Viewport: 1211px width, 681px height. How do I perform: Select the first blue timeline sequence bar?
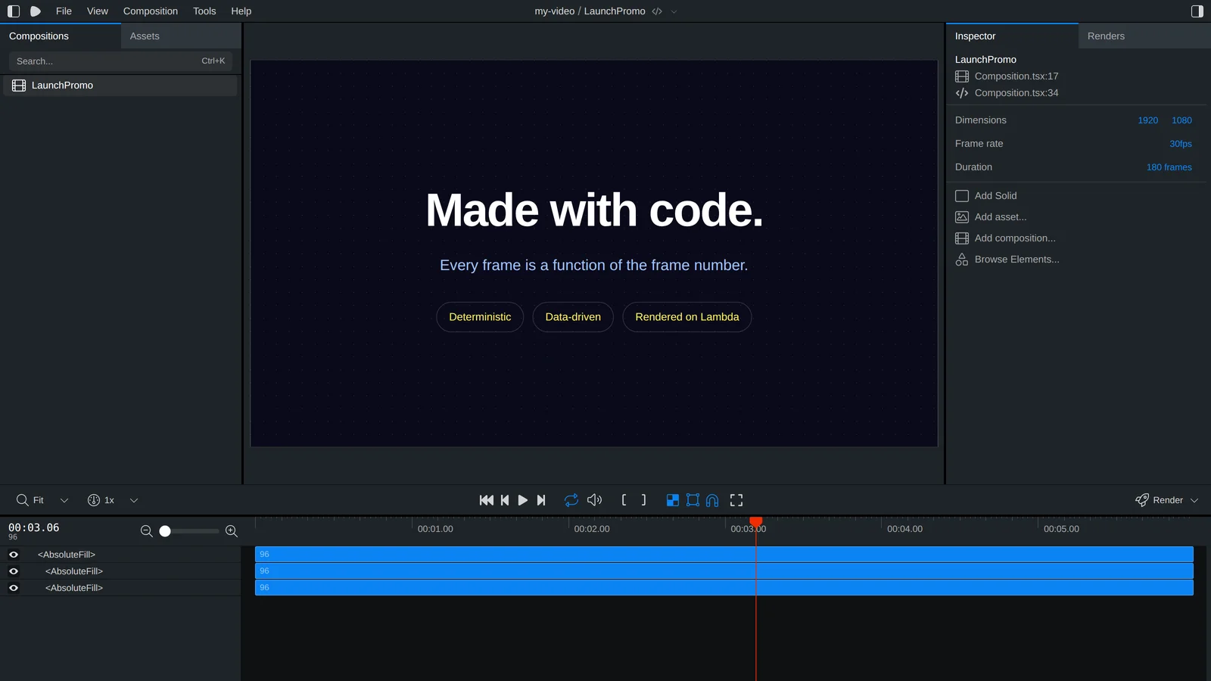(x=724, y=555)
